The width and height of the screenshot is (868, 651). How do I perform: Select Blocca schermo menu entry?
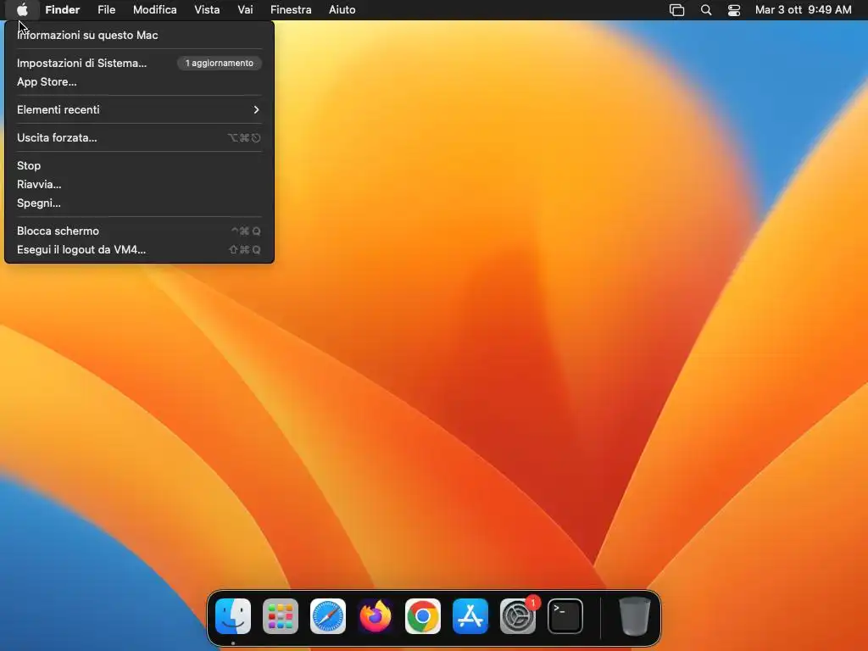pyautogui.click(x=139, y=231)
